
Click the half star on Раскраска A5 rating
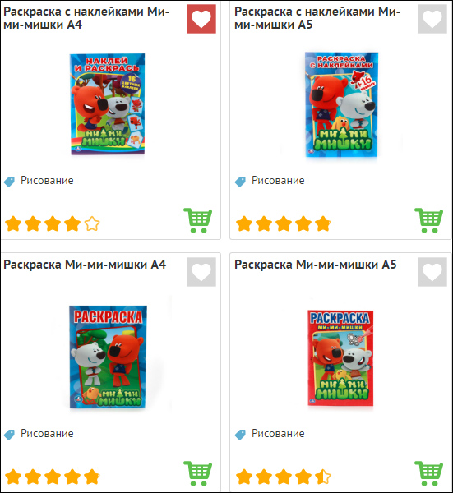[x=323, y=477]
